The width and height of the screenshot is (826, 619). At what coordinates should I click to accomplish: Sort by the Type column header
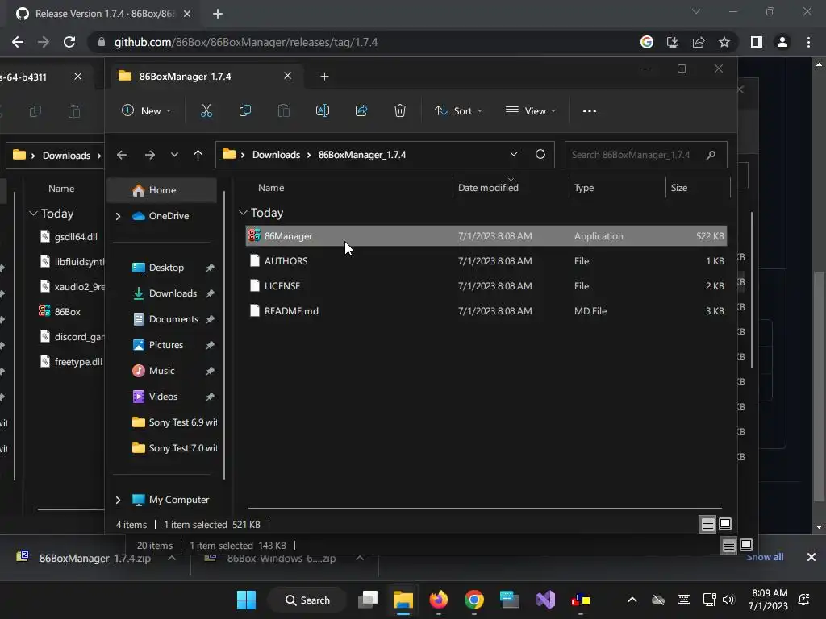pos(584,188)
